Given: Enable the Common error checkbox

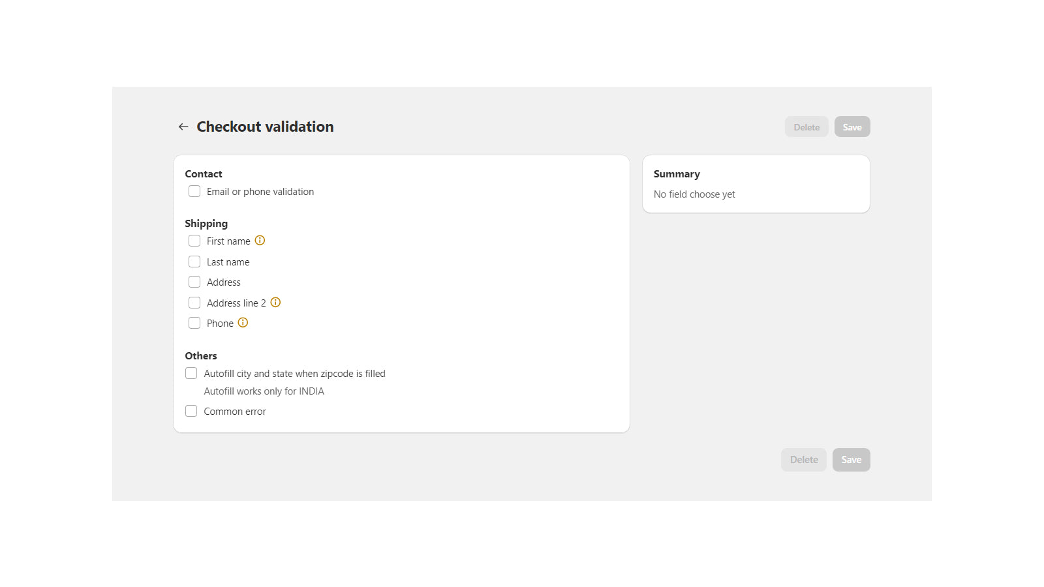Looking at the screenshot, I should coord(191,412).
